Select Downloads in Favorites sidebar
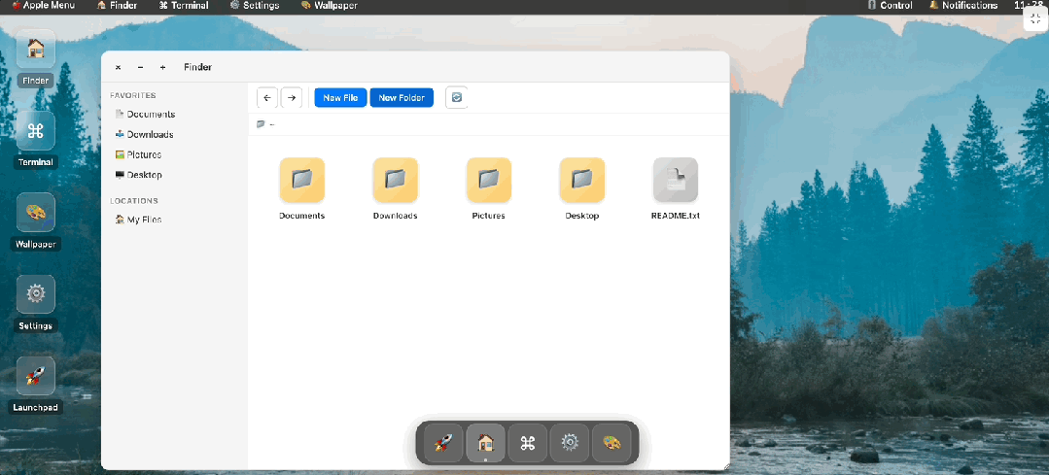This screenshot has height=475, width=1049. pos(149,134)
